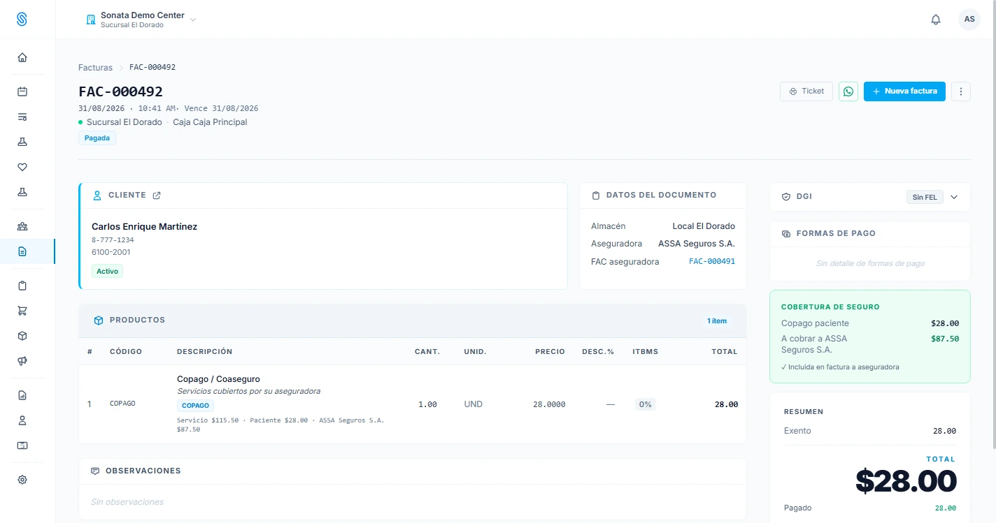996x523 pixels.
Task: Open the box inventory icon in sidebar
Action: click(x=22, y=336)
